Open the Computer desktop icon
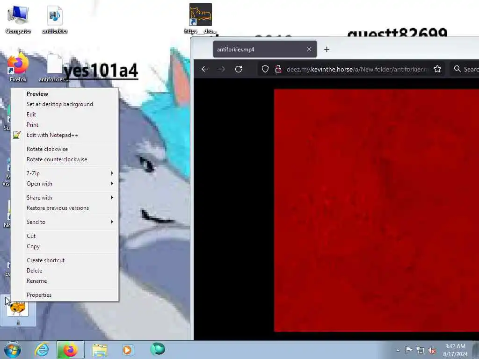 18,20
